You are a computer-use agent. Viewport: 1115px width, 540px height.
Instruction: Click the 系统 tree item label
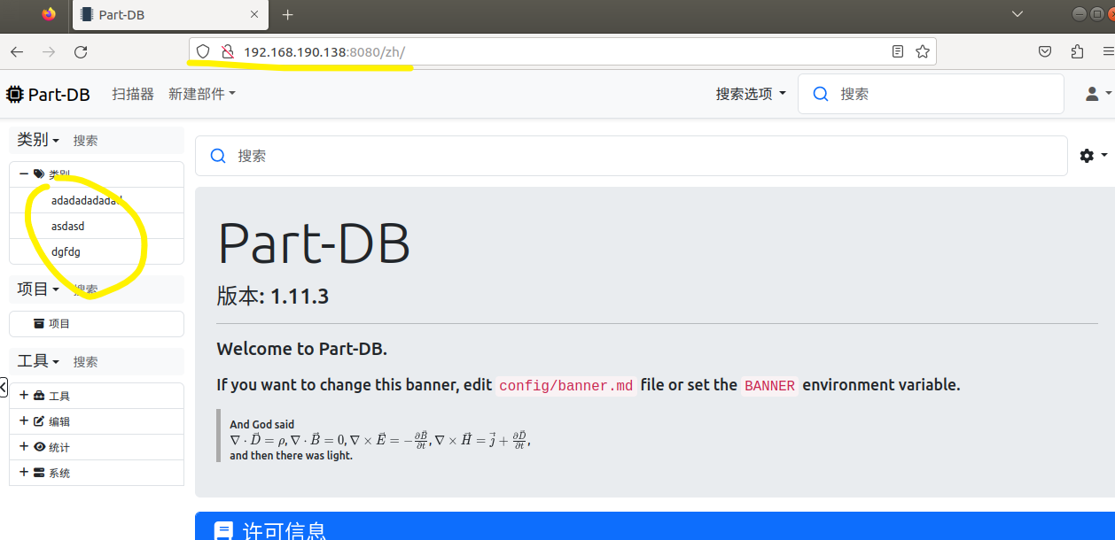[59, 473]
